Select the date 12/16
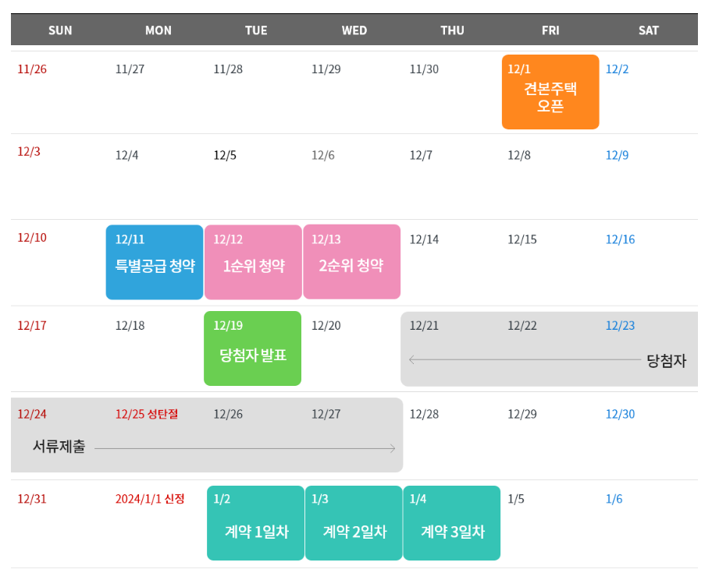This screenshot has height=580, width=712. tap(621, 239)
